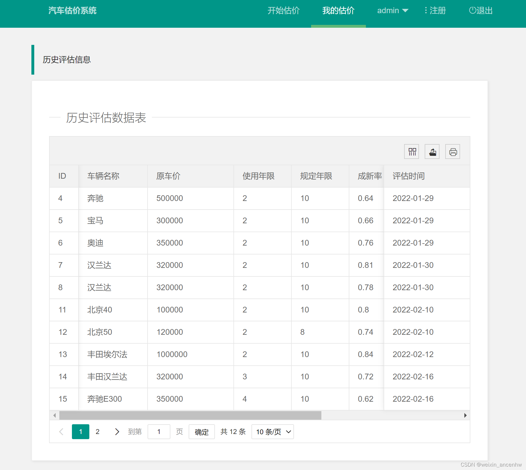Click the 2022-02-10 date in row 12
The height and width of the screenshot is (470, 526).
pyautogui.click(x=427, y=332)
